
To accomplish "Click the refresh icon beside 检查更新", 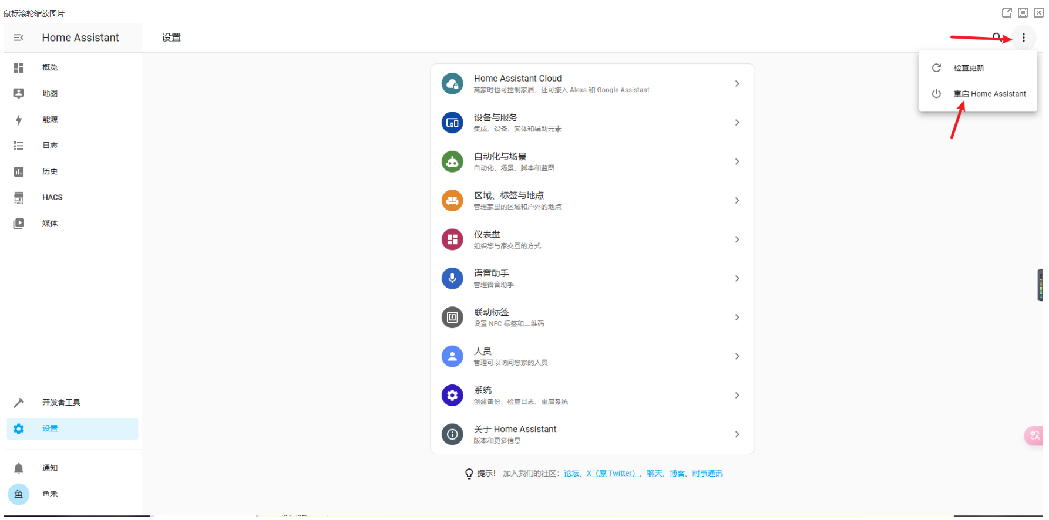I will (x=937, y=68).
